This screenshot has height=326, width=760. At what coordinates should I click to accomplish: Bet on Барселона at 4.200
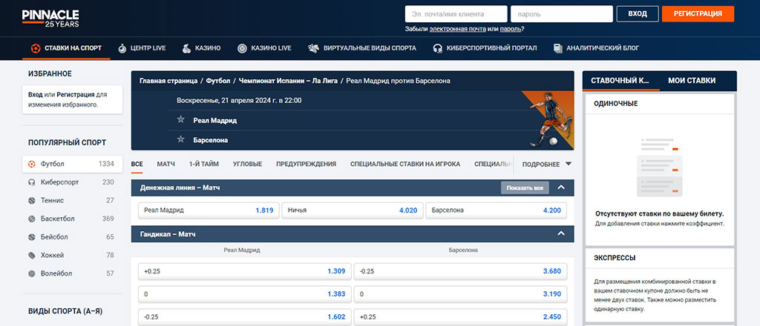click(x=497, y=210)
